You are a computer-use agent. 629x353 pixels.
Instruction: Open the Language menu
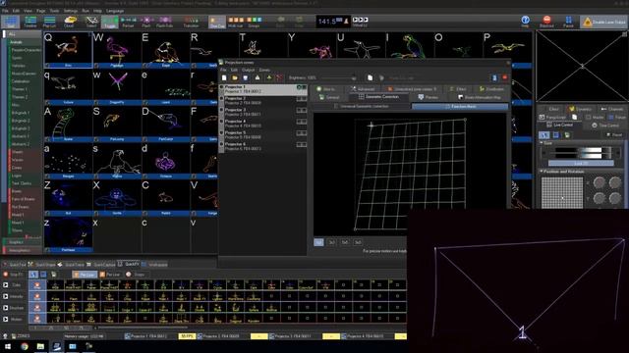tap(115, 11)
